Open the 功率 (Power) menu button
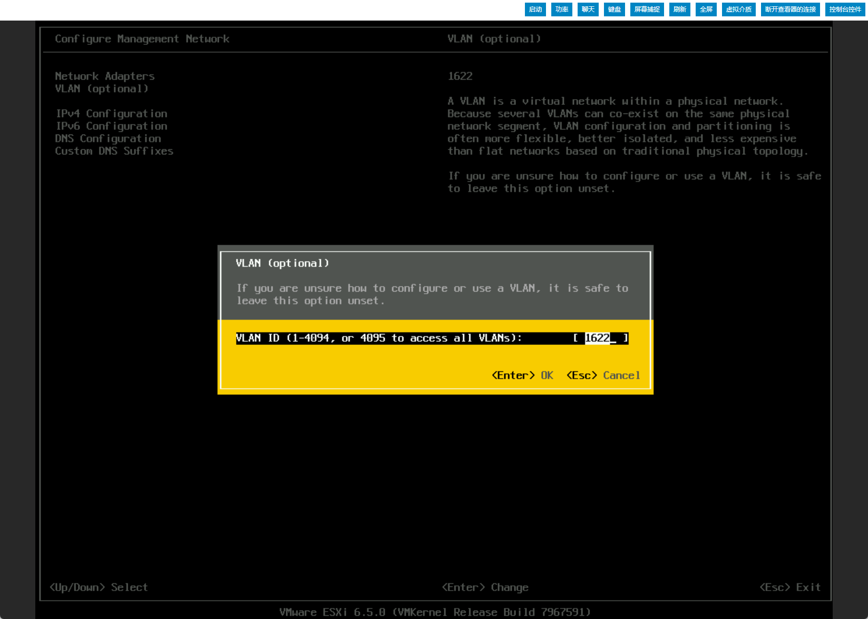This screenshot has width=868, height=619. point(561,9)
